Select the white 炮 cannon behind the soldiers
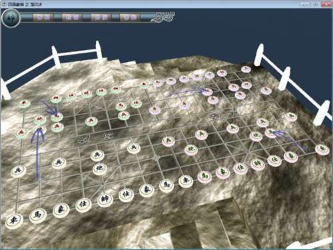Image resolution: width=333 pixels, height=250 pixels. [99, 169]
